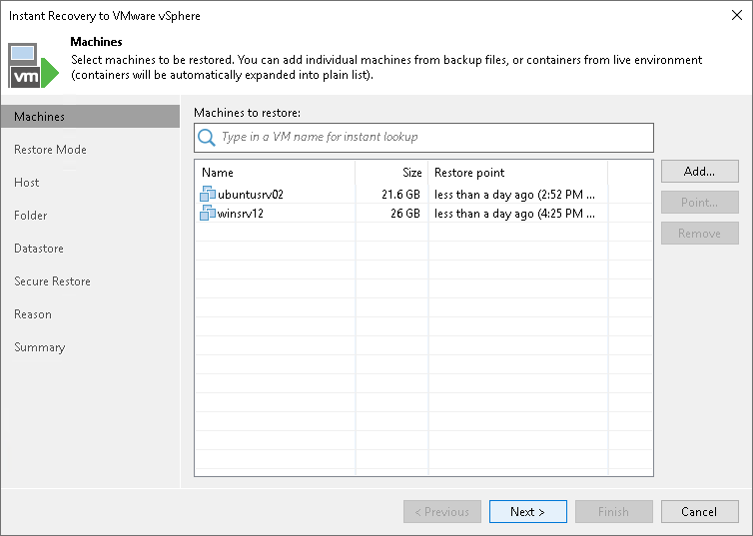Click the winsrv12 VM icon
The width and height of the screenshot is (753, 536).
(208, 213)
